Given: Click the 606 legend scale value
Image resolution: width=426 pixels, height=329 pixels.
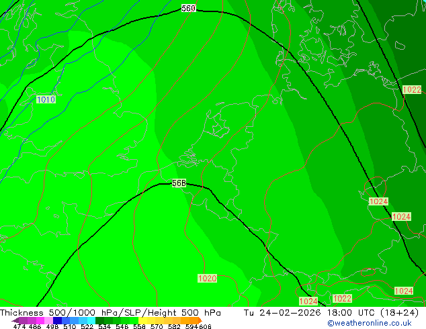Looking at the screenshot, I should pyautogui.click(x=205, y=326).
